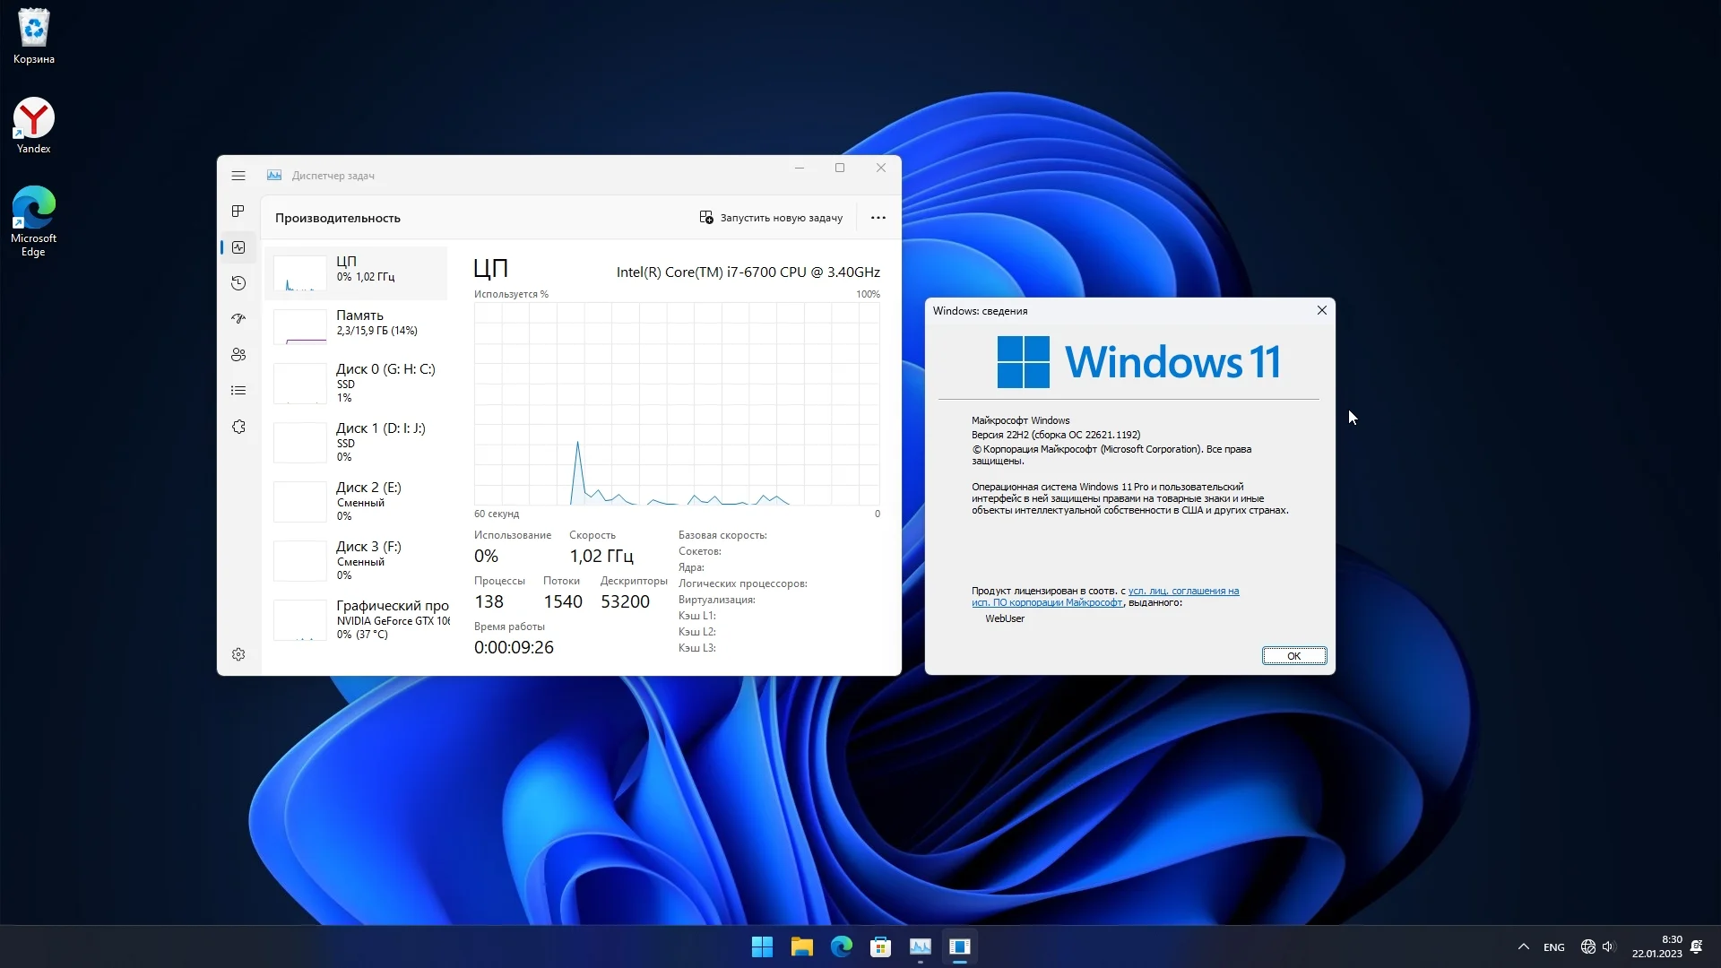Open Microsoft Store from taskbar
This screenshot has width=1721, height=968.
pos(880,946)
